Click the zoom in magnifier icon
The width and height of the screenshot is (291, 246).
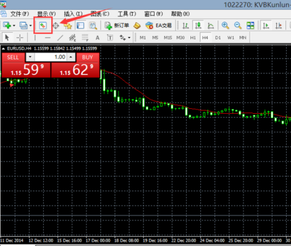point(225,26)
